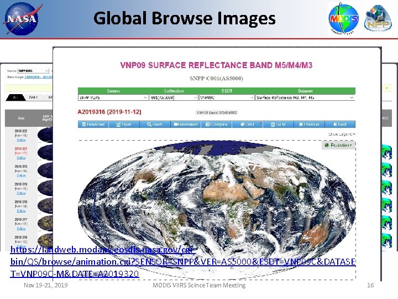Open browse thumbnail for date 2019319
Screen dimensions: 398x299
point(45,188)
